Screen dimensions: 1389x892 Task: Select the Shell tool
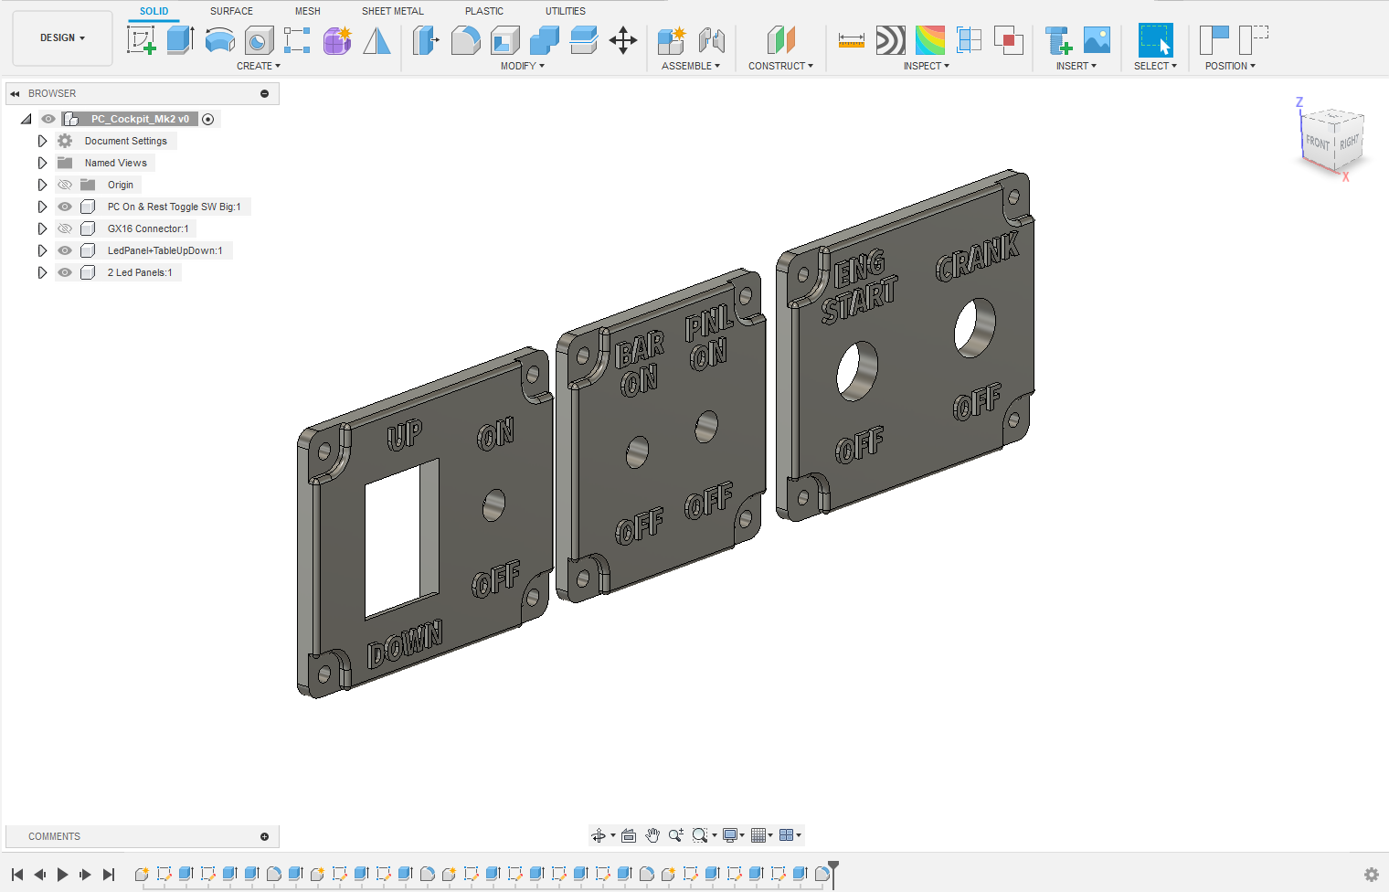pos(504,40)
